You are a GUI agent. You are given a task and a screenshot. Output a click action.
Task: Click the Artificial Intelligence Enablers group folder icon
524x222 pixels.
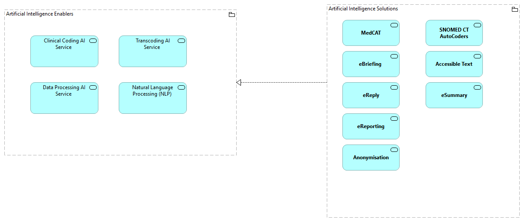232,15
